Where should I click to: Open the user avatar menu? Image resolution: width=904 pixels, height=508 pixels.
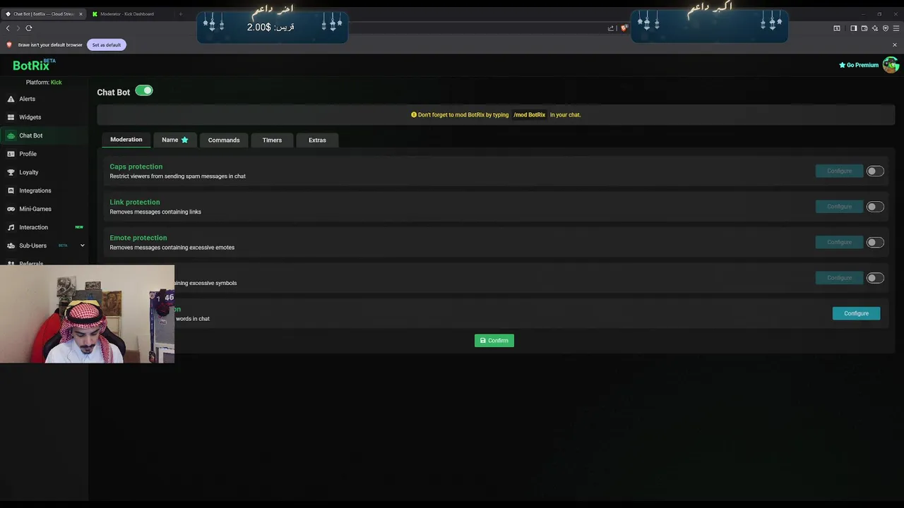click(x=891, y=65)
